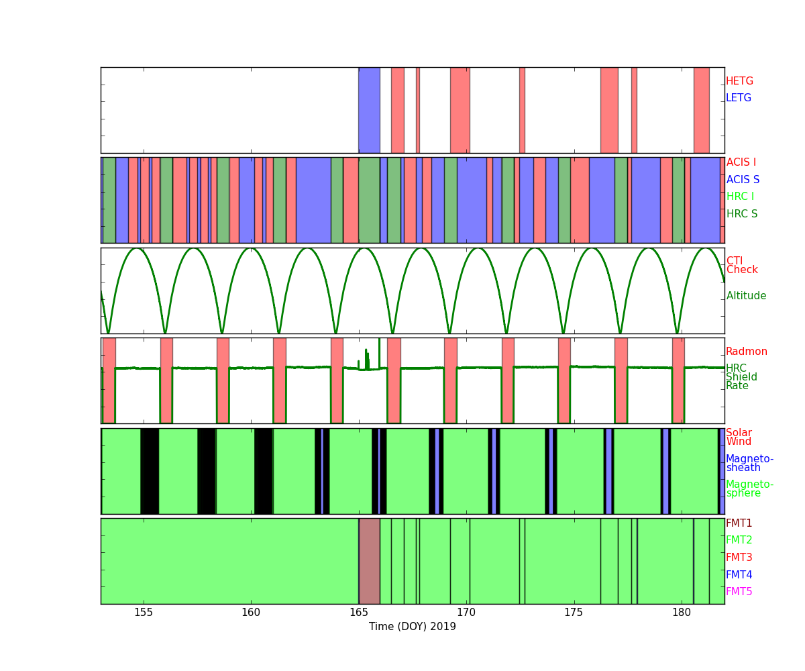The height and width of the screenshot is (671, 805).
Task: Click the red HETG legend label
Action: click(739, 81)
